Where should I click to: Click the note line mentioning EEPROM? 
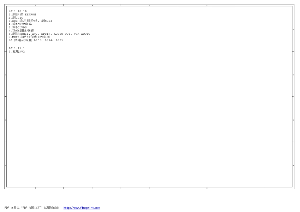pyautogui.click(x=22, y=14)
